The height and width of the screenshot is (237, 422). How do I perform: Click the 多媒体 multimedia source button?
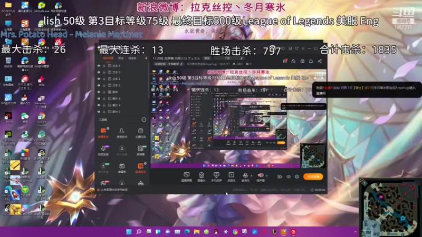(231, 177)
